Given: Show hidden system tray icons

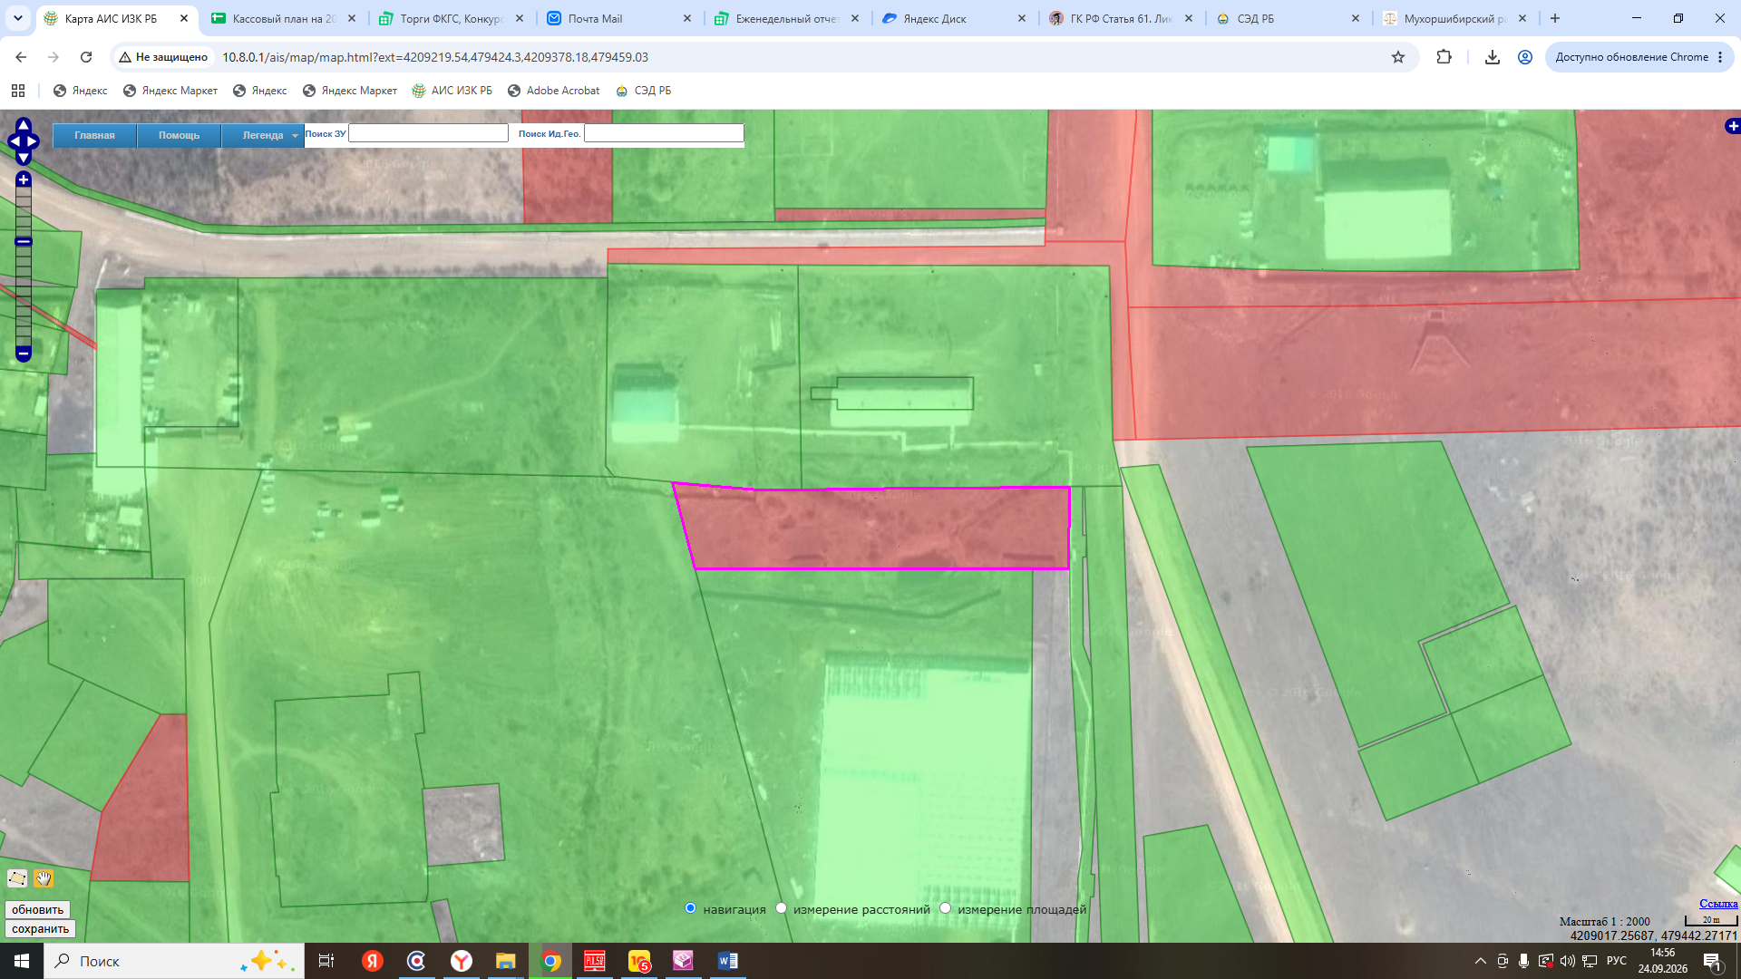Looking at the screenshot, I should (x=1481, y=961).
